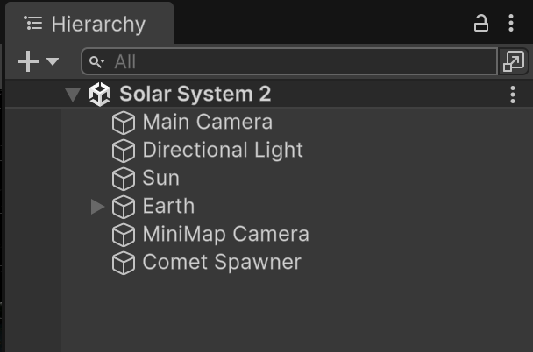Focus the All search field
Screen dimensions: 533x352
coord(289,61)
